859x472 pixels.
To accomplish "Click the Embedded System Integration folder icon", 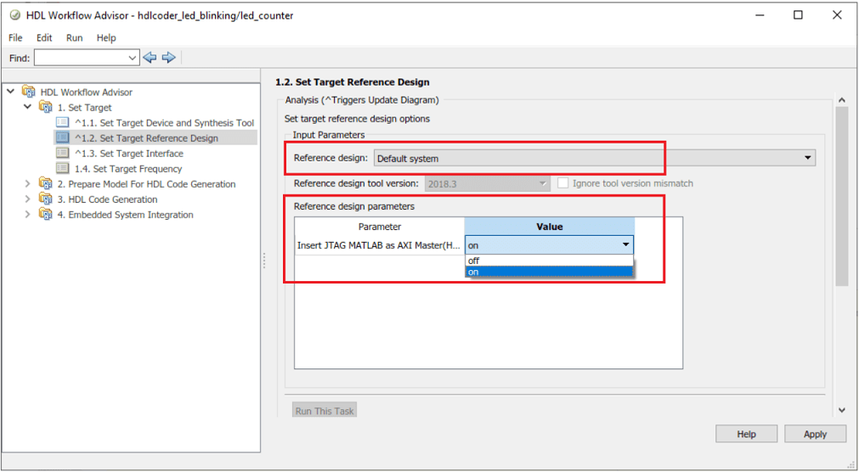I will [x=46, y=214].
